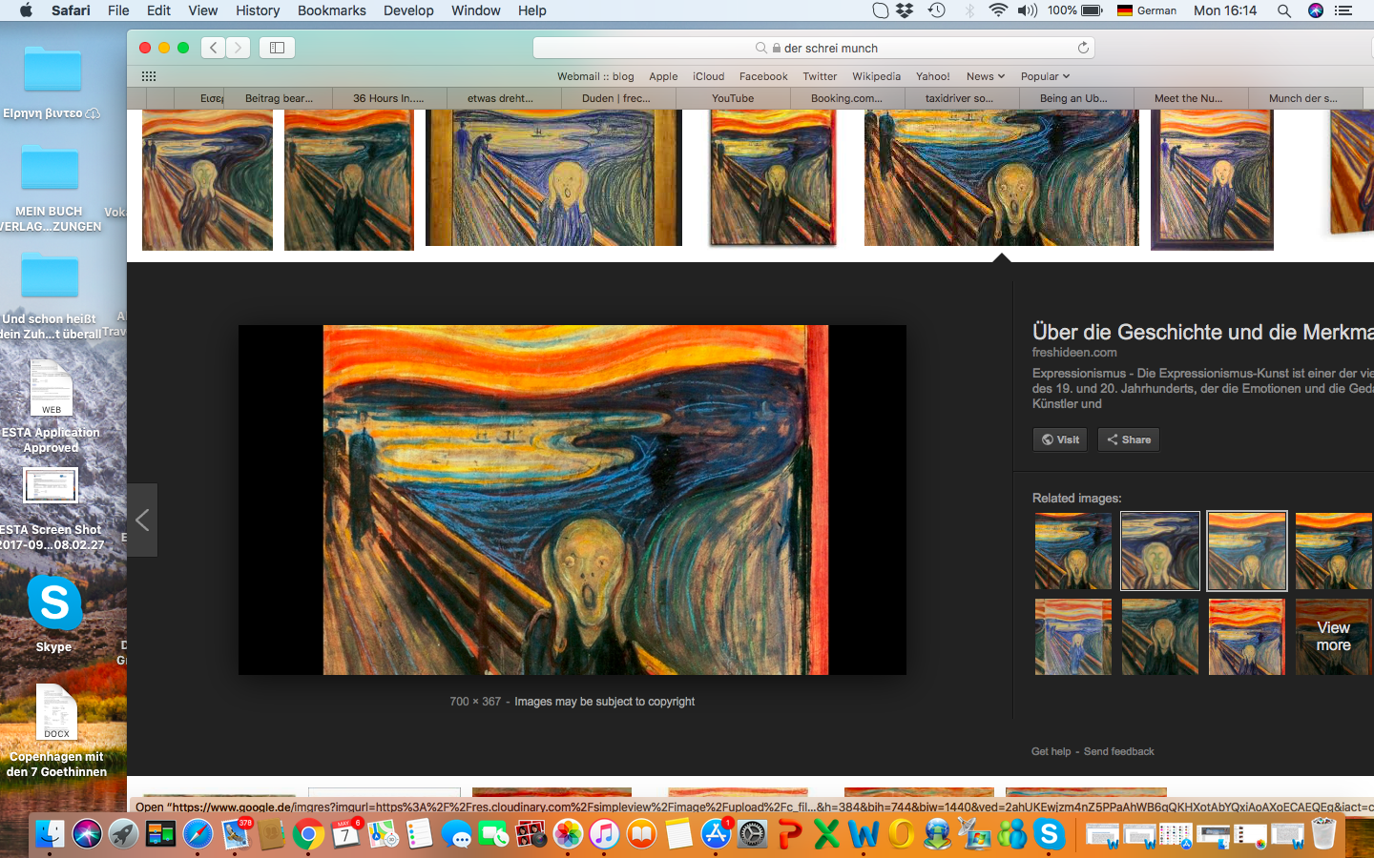Select Copenhagen mit den 7 Goethinnen file
The width and height of the screenshot is (1374, 858).
click(x=56, y=731)
